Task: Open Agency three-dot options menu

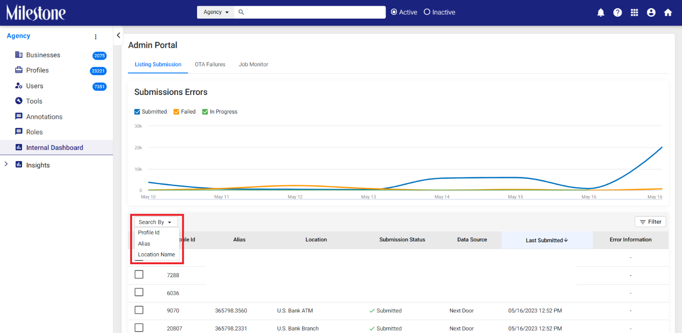Action: pos(96,37)
